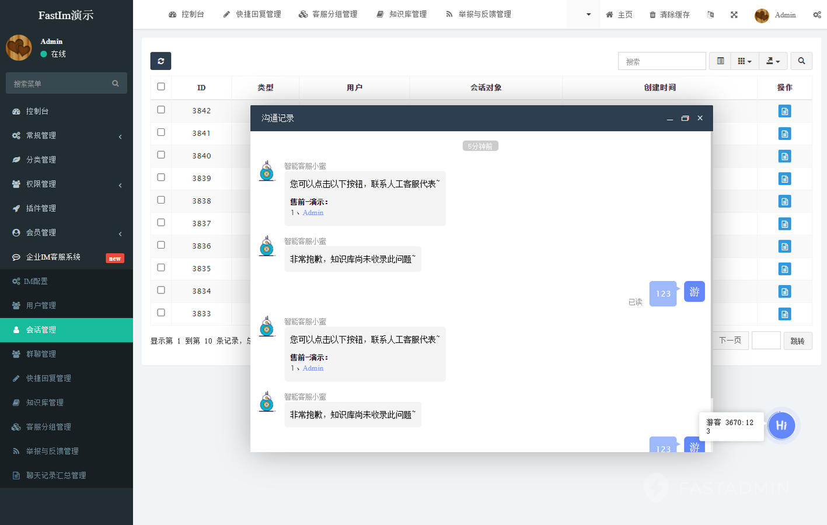Select the checkbox for row 3836

point(161,245)
